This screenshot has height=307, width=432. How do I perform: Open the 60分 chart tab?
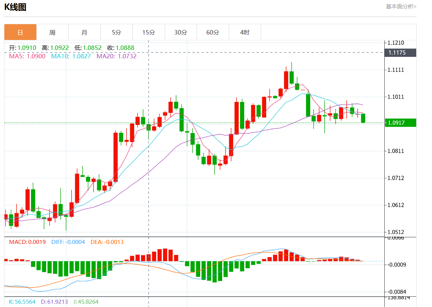coord(213,32)
